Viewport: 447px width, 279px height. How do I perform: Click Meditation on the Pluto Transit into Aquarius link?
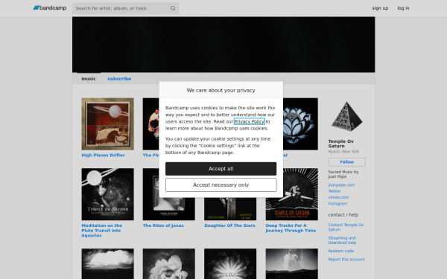(x=102, y=231)
